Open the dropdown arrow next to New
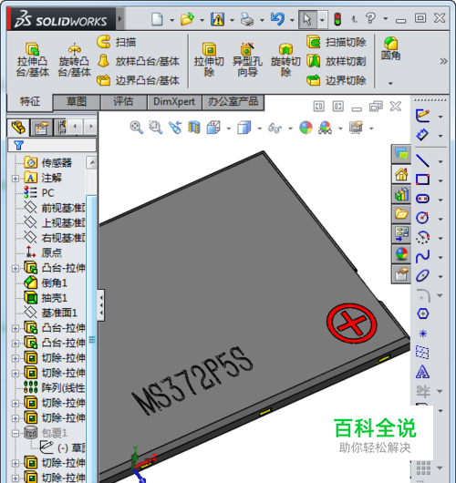The height and width of the screenshot is (483, 456). (171, 20)
